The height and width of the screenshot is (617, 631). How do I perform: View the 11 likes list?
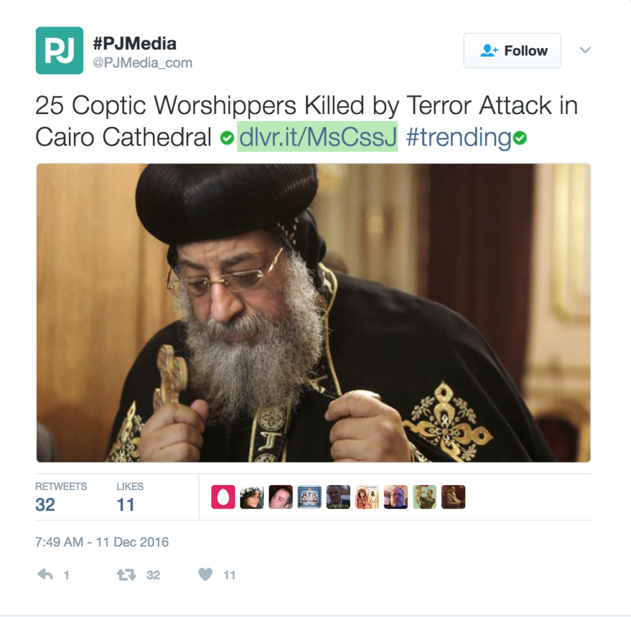point(129,497)
